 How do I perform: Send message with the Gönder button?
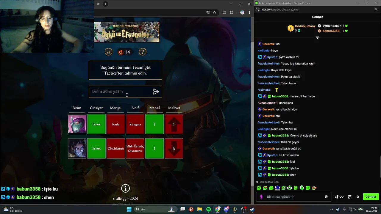click(x=371, y=197)
